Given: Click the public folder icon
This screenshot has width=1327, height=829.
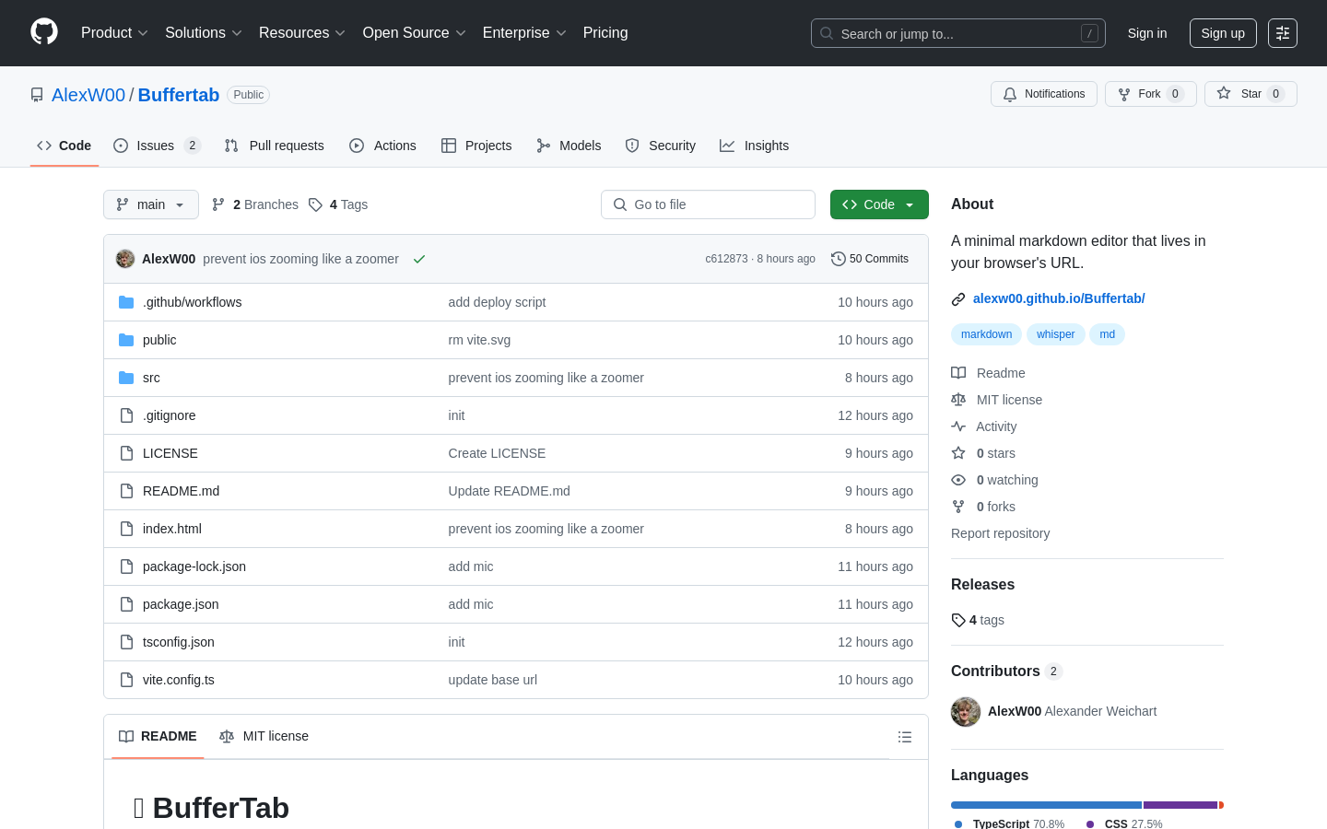Looking at the screenshot, I should [126, 340].
